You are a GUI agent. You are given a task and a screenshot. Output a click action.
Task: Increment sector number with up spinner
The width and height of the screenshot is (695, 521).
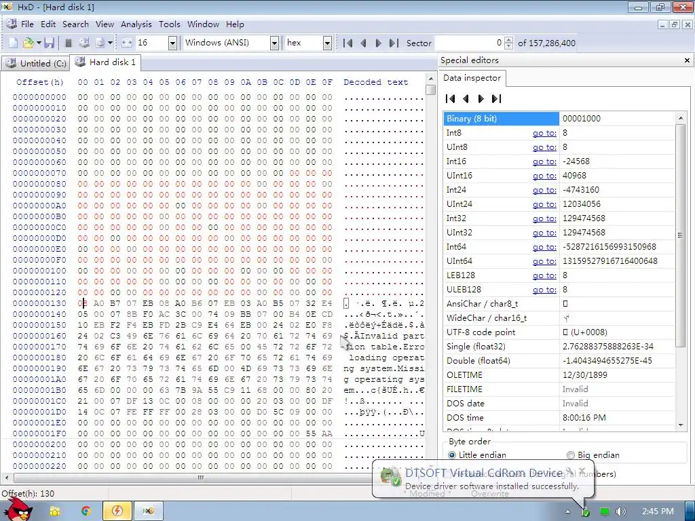click(509, 40)
